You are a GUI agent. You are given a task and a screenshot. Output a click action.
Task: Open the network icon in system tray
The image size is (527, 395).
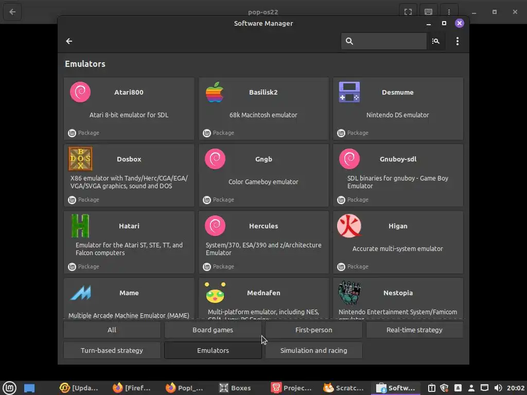pos(484,388)
